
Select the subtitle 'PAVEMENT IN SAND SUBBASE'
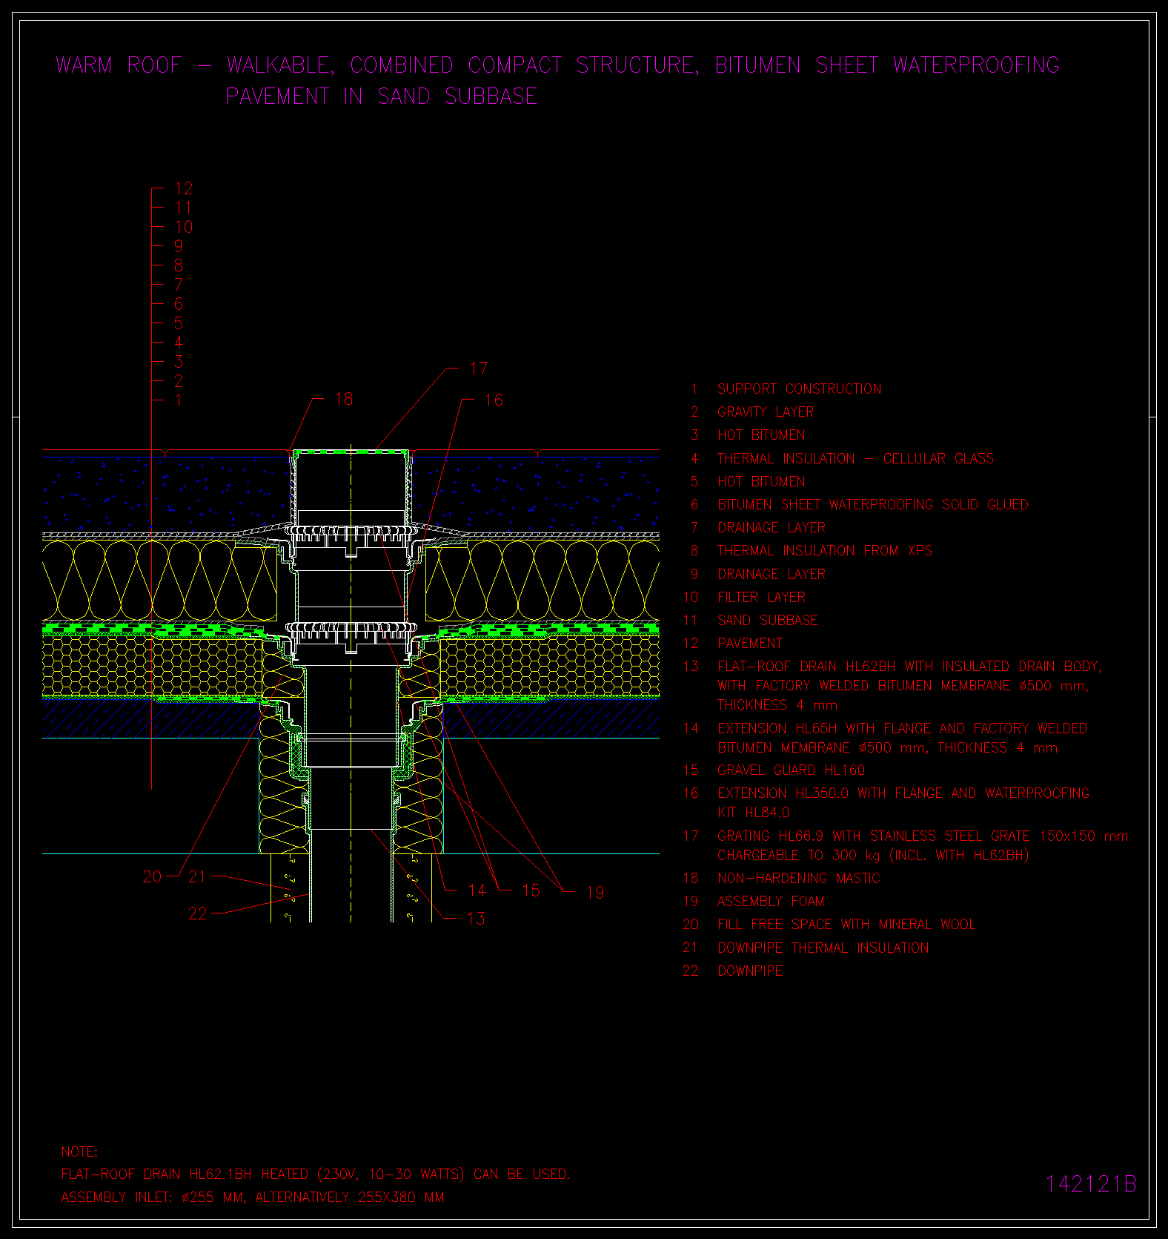382,96
